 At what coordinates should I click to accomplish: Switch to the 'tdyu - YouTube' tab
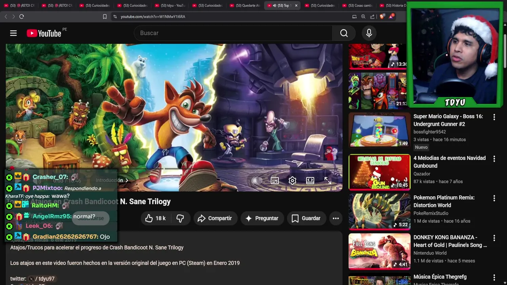click(170, 6)
